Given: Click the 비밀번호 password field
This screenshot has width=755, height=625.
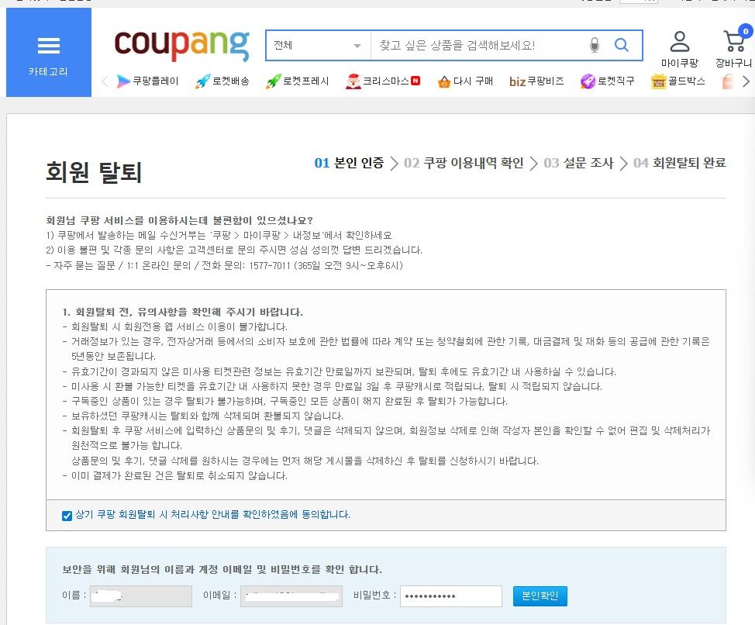Looking at the screenshot, I should point(450,596).
